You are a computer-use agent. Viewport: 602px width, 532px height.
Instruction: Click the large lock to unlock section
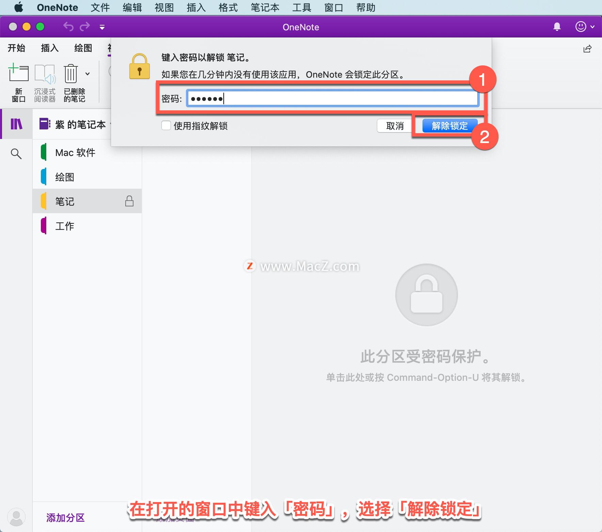(x=426, y=295)
